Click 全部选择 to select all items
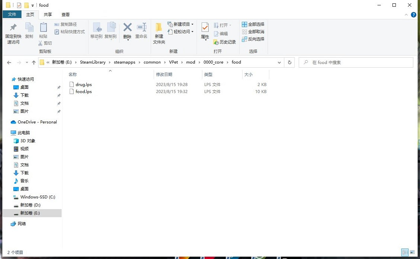420x259 pixels. click(x=254, y=24)
